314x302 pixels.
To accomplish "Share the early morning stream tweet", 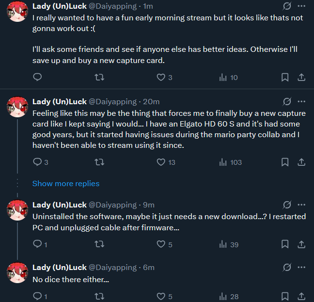I will click(x=301, y=78).
